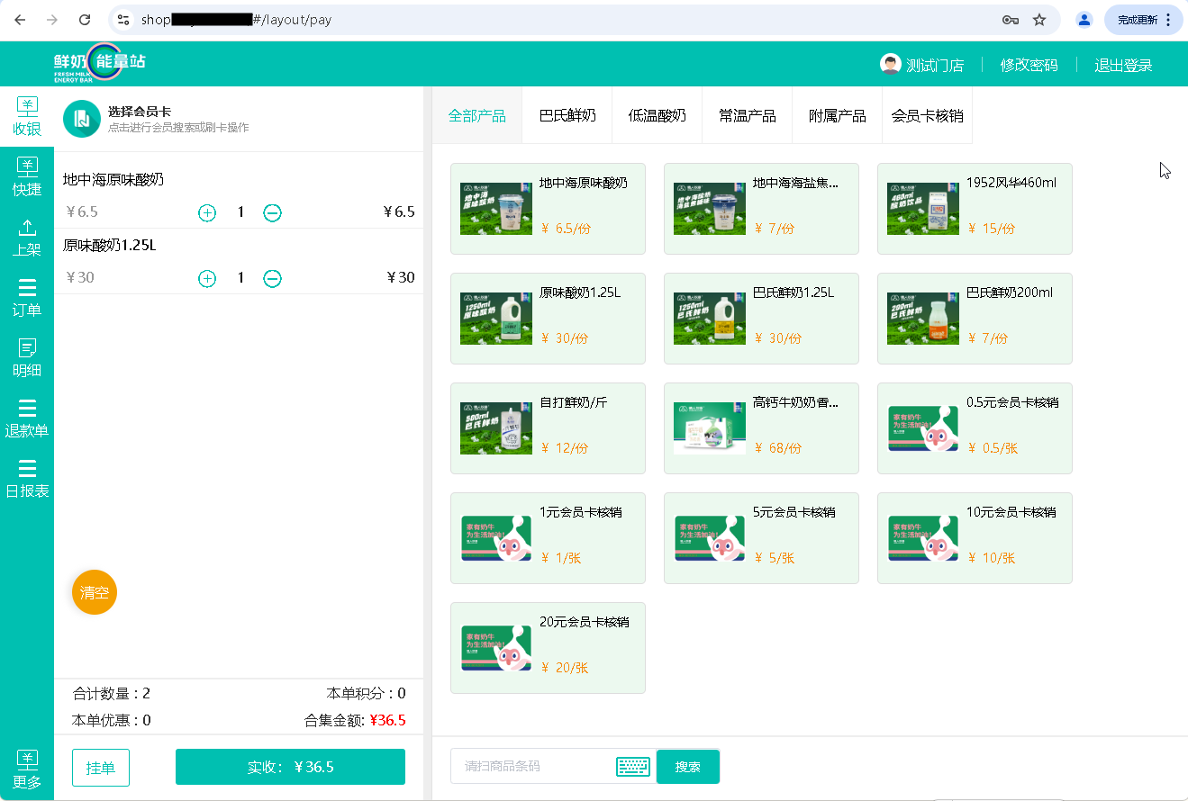
Task: Open the 订单 orders sidebar icon
Action: [x=27, y=297]
